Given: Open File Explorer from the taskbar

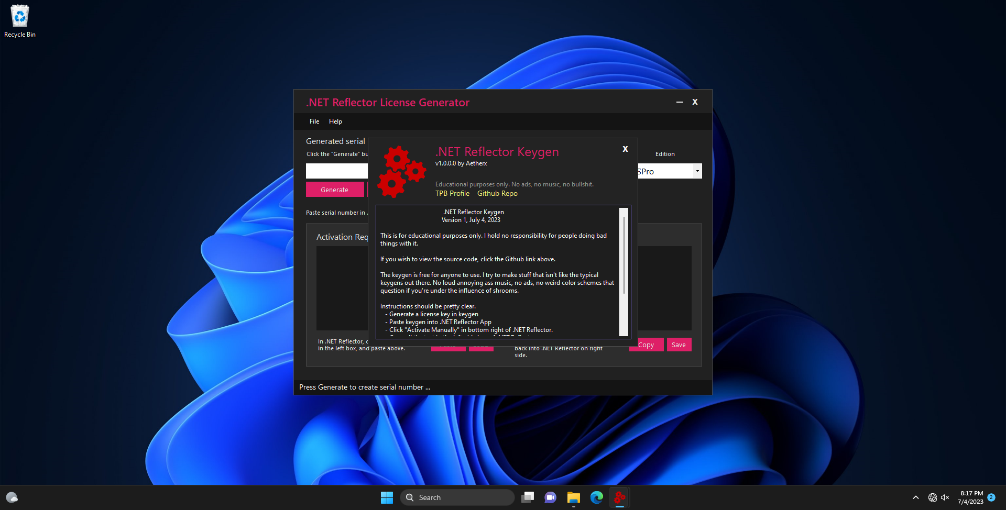Looking at the screenshot, I should coord(573,497).
